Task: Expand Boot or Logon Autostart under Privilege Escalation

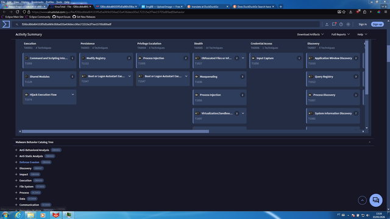Action: point(186,76)
